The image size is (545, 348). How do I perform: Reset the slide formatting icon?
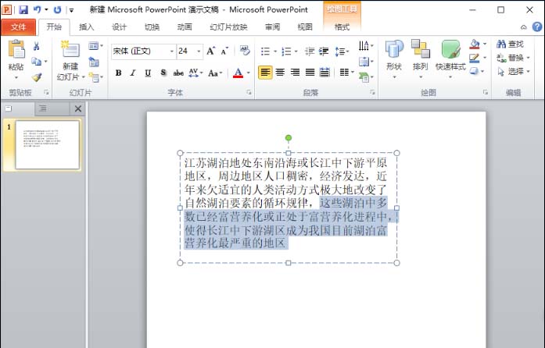(94, 62)
